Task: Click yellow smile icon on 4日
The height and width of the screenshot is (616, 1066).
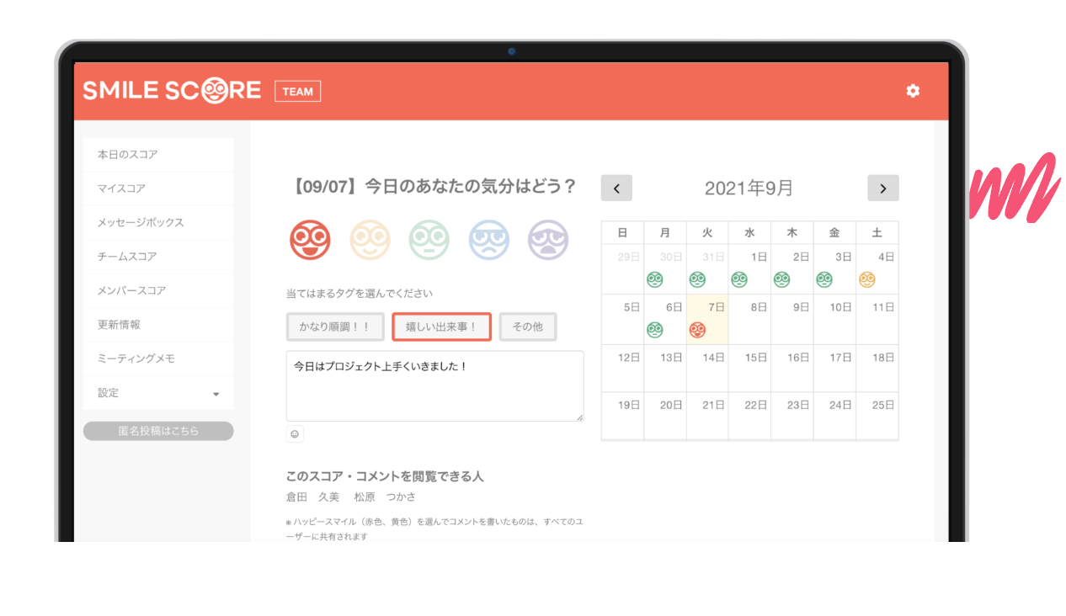Action: [866, 279]
